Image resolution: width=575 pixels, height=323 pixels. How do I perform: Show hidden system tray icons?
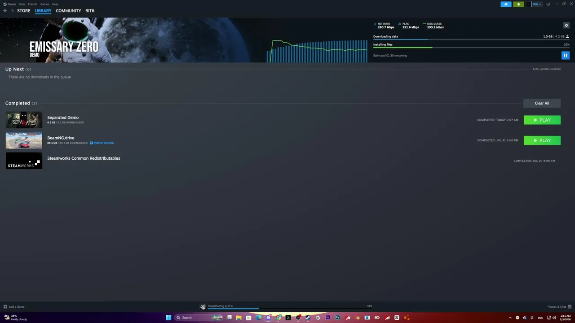[510, 318]
